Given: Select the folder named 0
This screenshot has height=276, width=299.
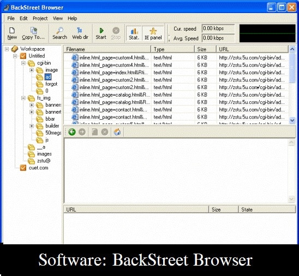Looking at the screenshot, I should pyautogui.click(x=47, y=91).
